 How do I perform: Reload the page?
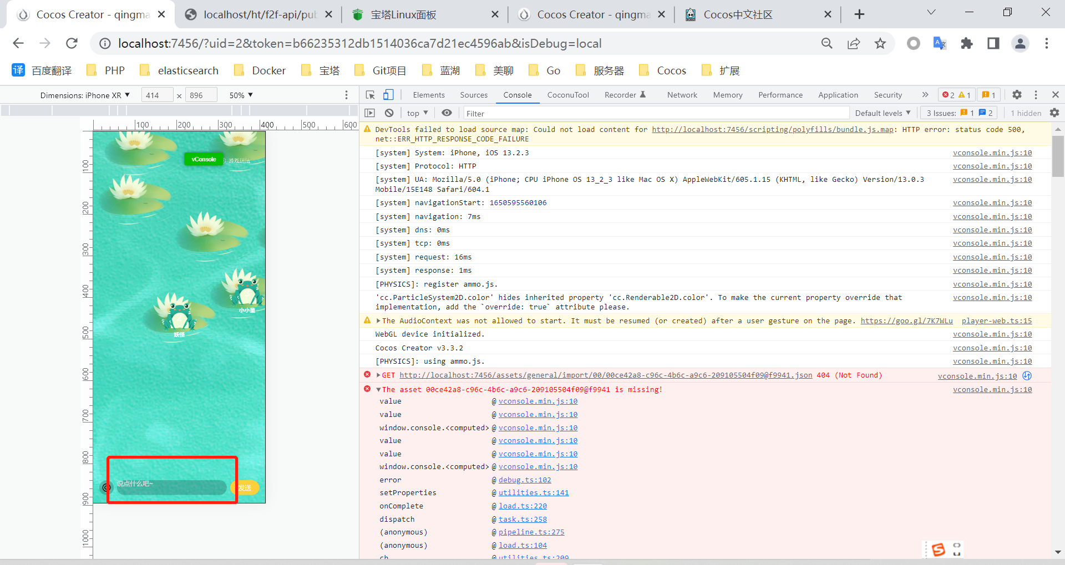tap(72, 43)
